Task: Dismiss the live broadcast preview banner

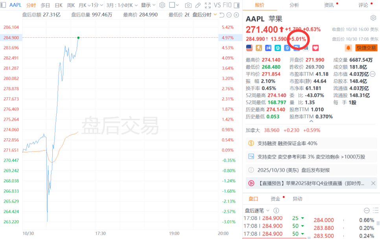Action: 373,183
